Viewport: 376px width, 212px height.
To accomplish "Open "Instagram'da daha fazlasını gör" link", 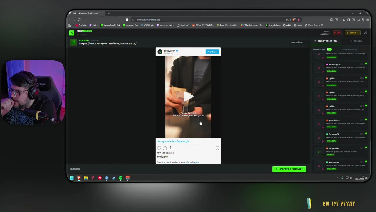I will (x=173, y=141).
